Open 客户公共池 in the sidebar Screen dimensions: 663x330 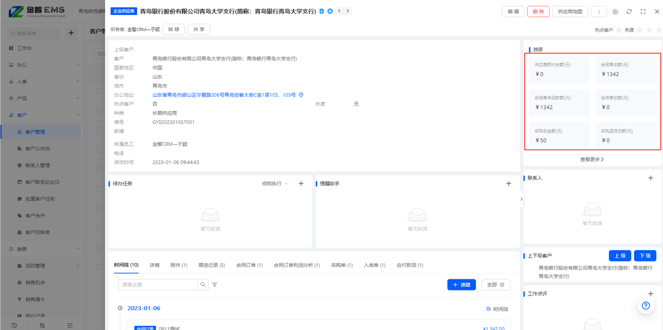point(41,149)
